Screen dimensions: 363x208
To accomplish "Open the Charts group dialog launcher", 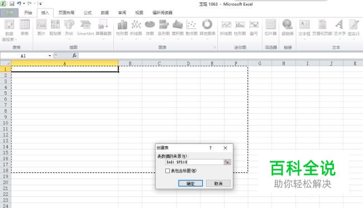I will point(215,47).
